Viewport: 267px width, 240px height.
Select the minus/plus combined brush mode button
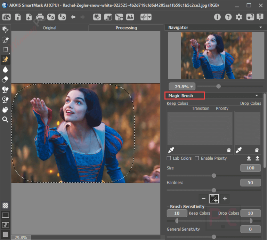(x=214, y=199)
